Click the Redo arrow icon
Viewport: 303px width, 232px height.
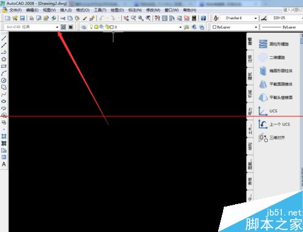click(x=113, y=18)
